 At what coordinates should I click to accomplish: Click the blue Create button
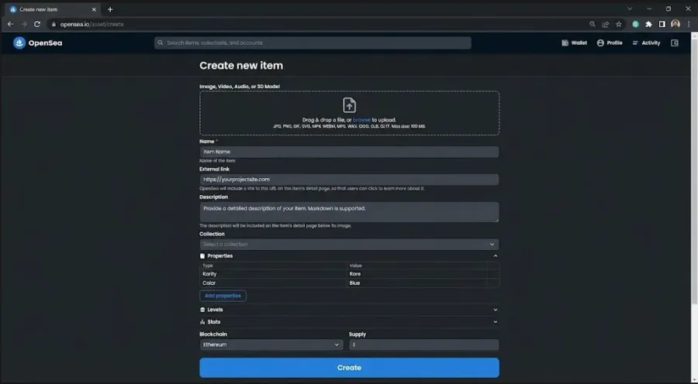(x=349, y=368)
